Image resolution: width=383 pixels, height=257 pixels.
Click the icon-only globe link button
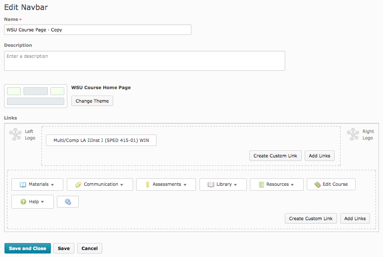68,202
